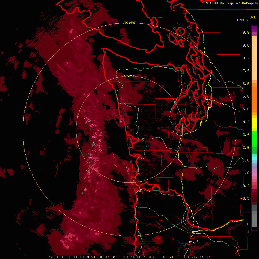Screen dimensions: 259x259
Task: Click the yellow segment of the color bar
Action: point(254,123)
